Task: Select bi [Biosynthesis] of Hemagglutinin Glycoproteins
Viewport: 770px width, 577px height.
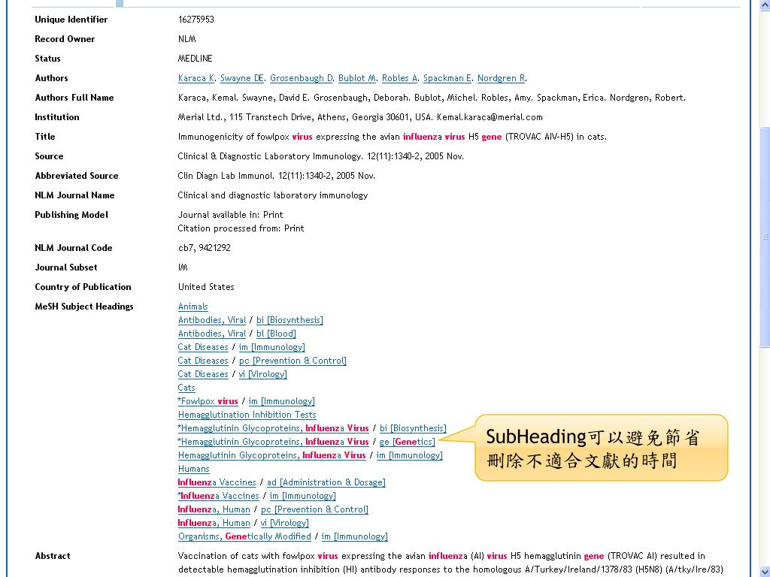Action: [413, 428]
